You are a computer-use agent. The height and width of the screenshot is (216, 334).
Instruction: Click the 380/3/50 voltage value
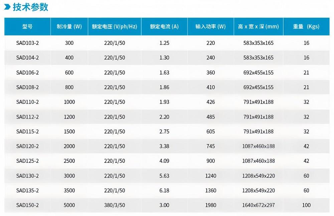115,205
